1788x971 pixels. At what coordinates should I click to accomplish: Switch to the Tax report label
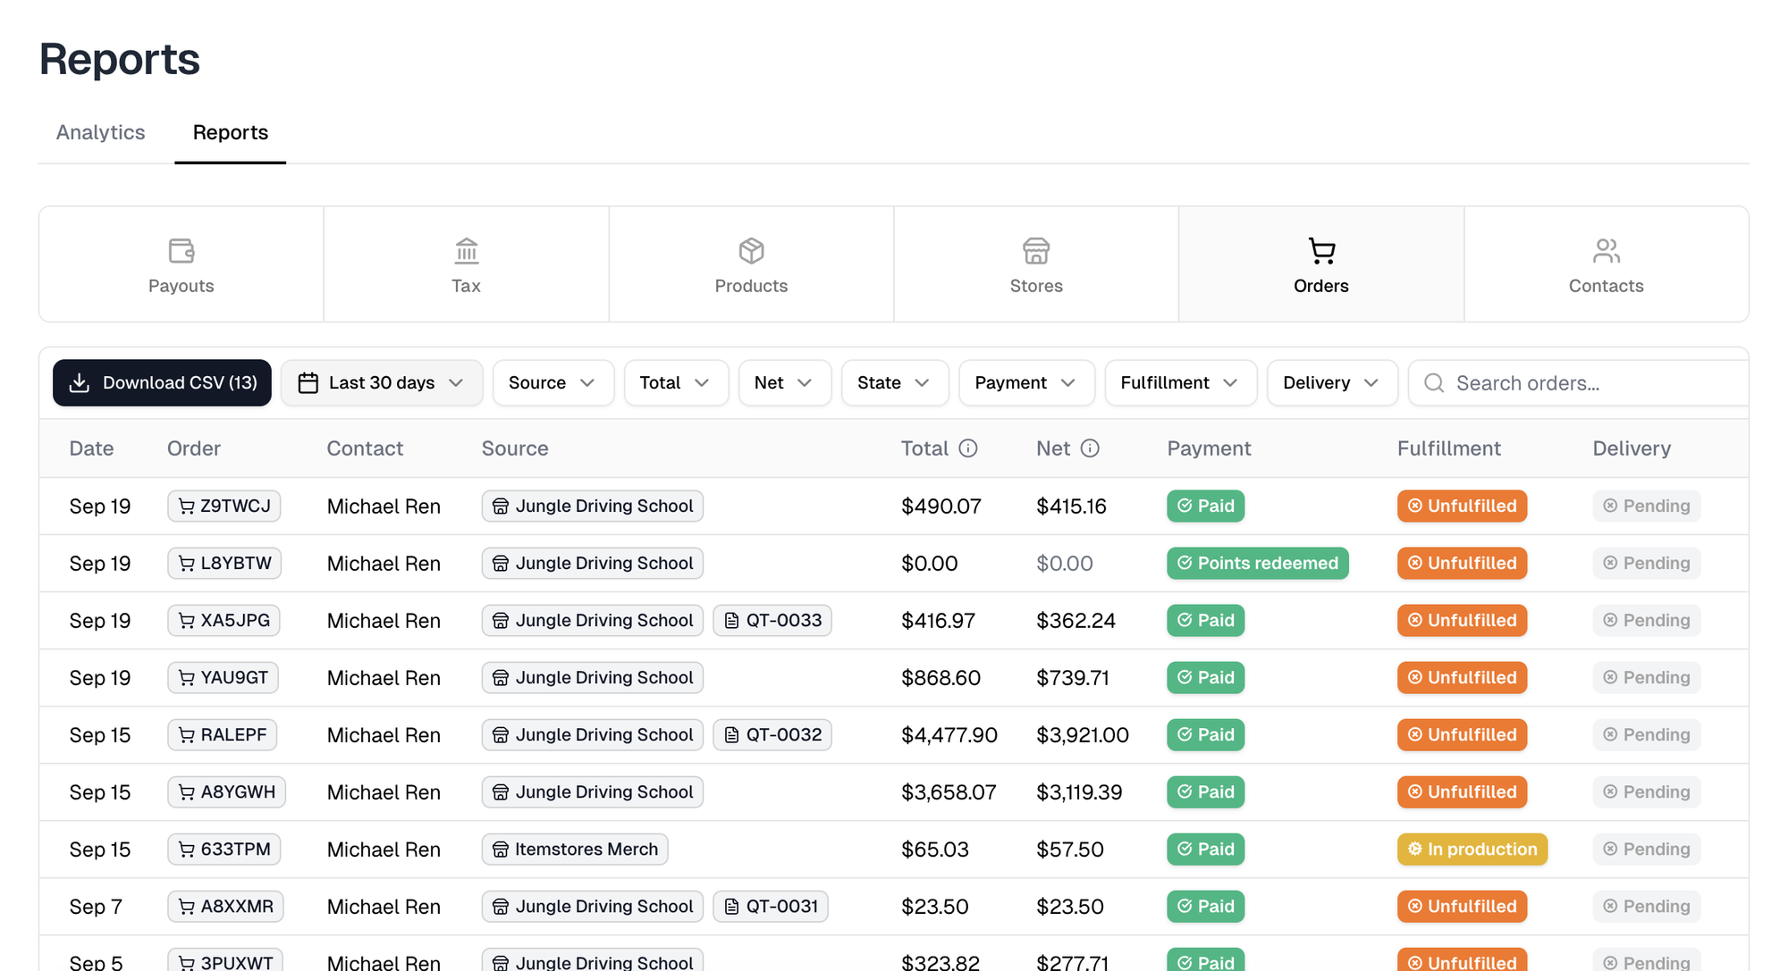pos(467,287)
